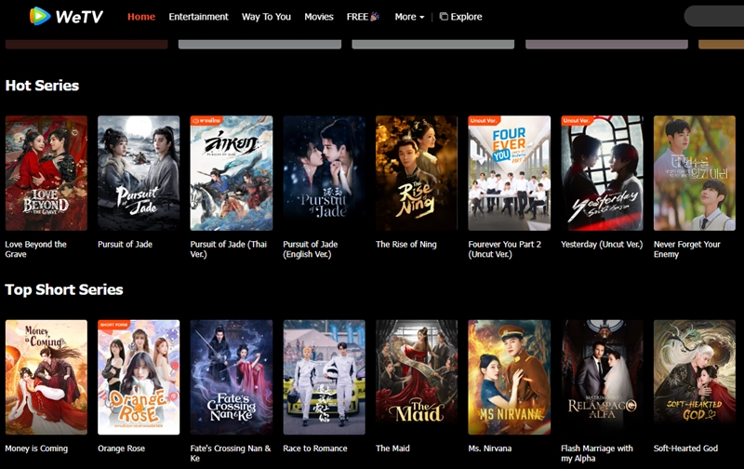Open Pursuit of Jade Thai Ver. poster
The height and width of the screenshot is (469, 744).
[x=232, y=173]
